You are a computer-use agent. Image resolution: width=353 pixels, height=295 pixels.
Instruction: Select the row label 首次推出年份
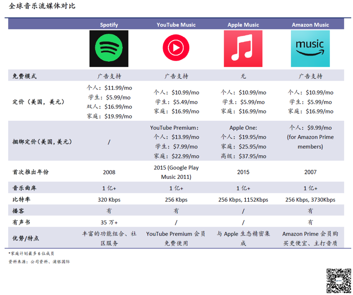click(x=31, y=172)
